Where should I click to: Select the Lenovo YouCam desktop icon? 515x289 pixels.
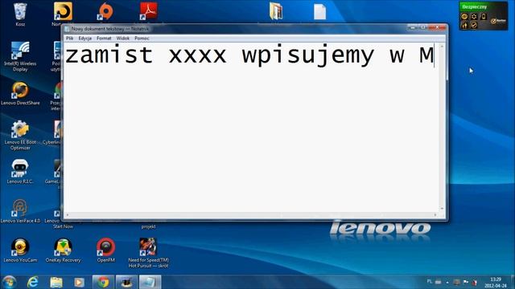pyautogui.click(x=20, y=250)
